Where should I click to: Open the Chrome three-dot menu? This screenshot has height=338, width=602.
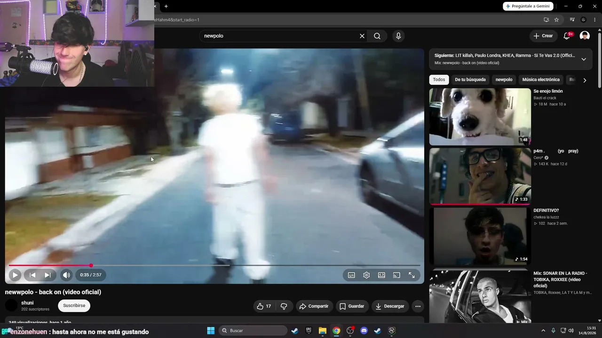coord(594,20)
